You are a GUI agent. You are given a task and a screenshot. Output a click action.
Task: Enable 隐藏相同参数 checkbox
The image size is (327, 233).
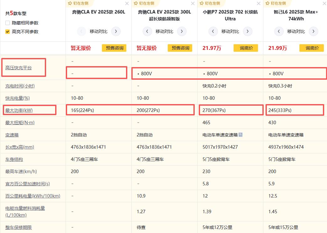(8, 23)
